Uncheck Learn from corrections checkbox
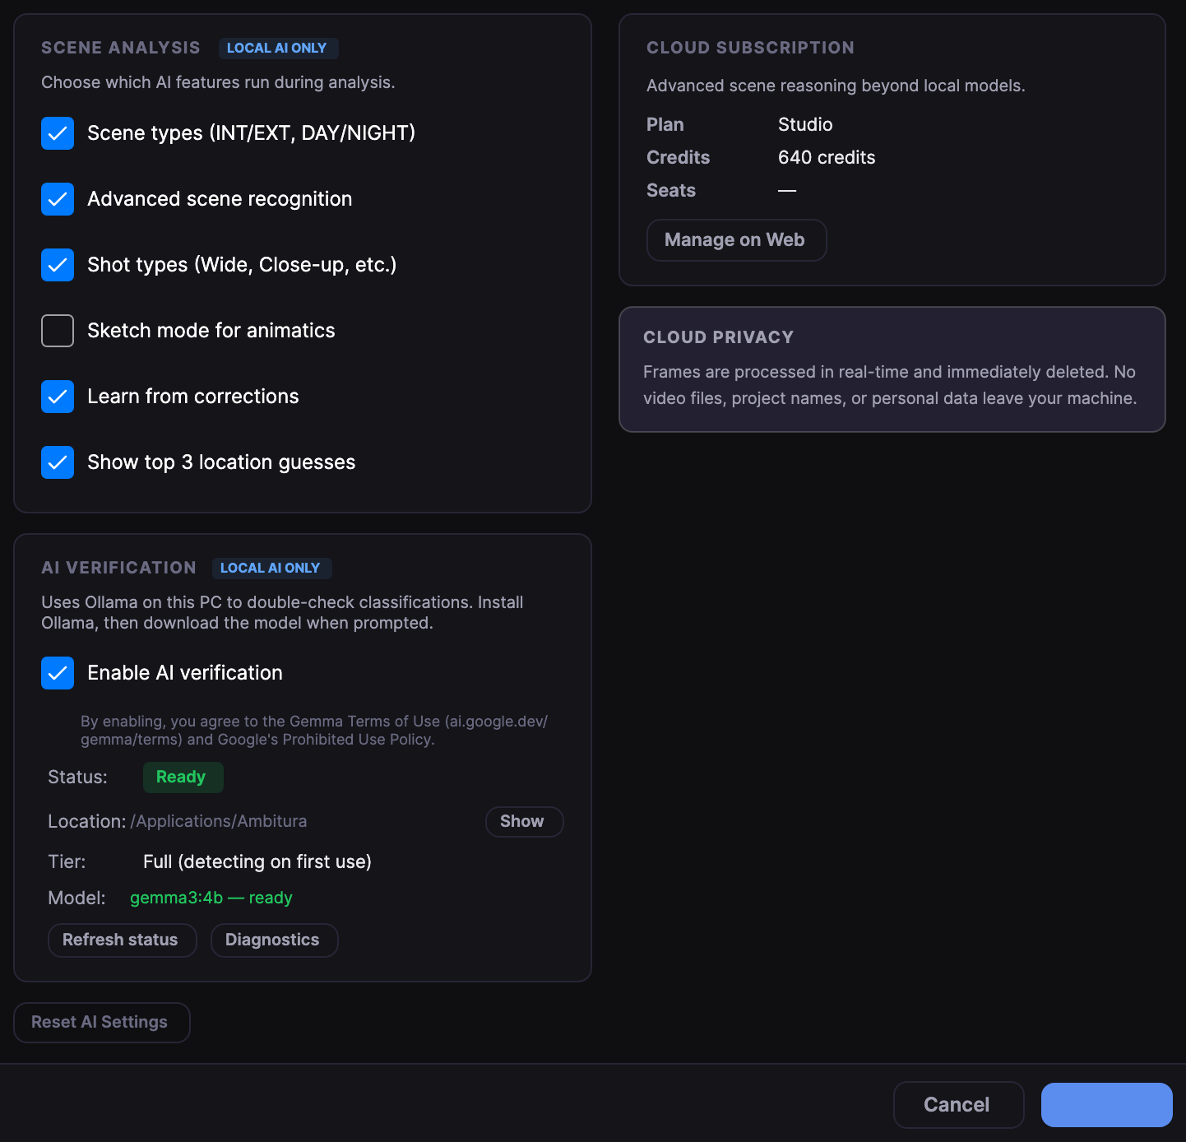 (58, 397)
